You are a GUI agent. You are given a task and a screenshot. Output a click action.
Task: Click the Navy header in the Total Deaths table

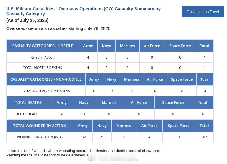click(84, 103)
